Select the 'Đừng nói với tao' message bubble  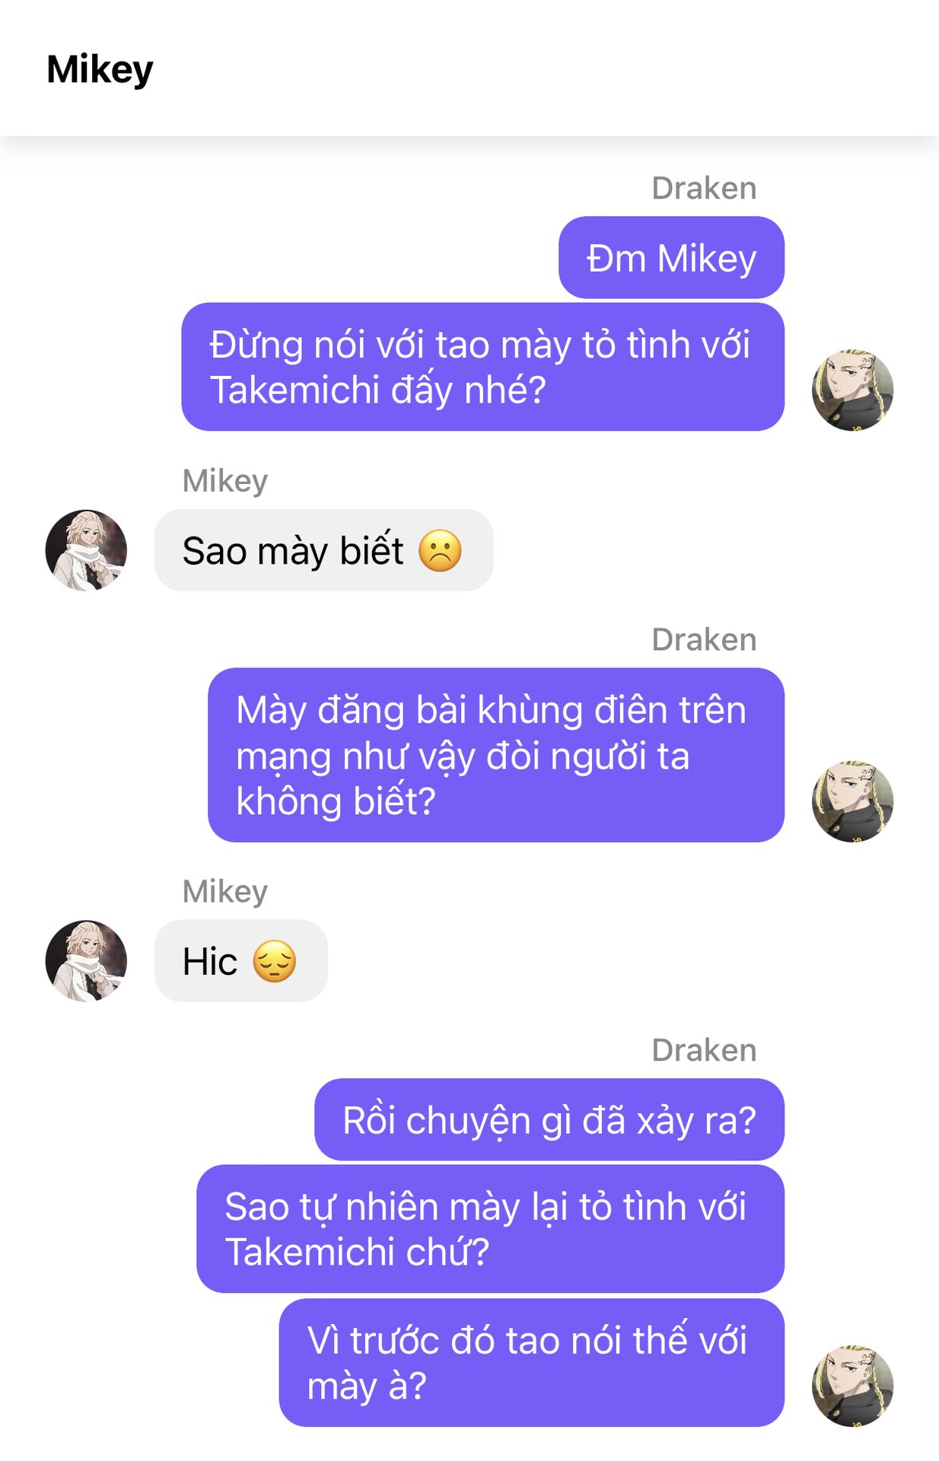click(x=482, y=367)
